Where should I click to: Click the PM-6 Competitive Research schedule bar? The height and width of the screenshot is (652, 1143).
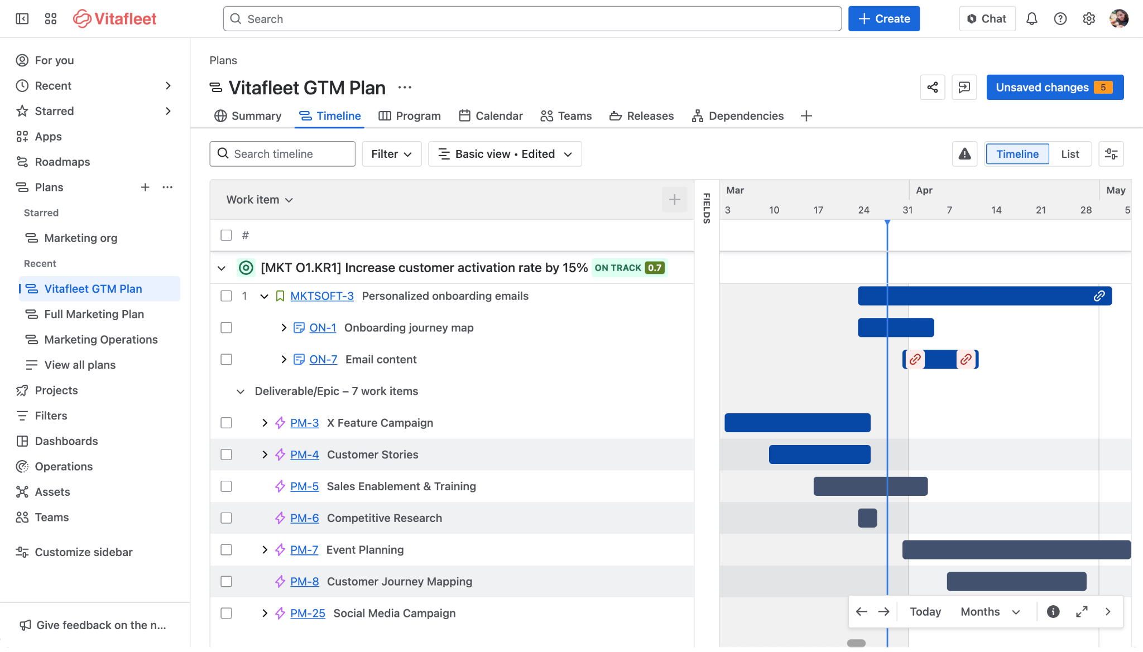point(867,519)
